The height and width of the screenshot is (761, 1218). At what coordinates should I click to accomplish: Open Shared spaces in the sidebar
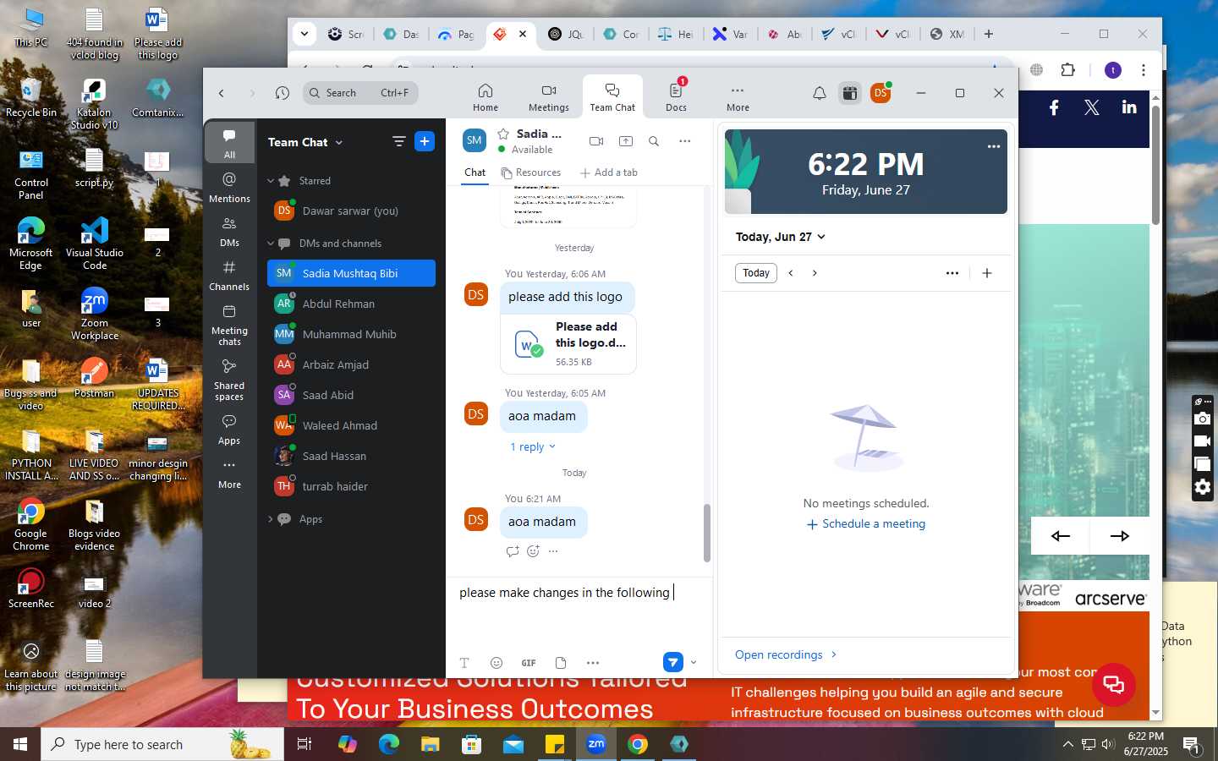(229, 380)
